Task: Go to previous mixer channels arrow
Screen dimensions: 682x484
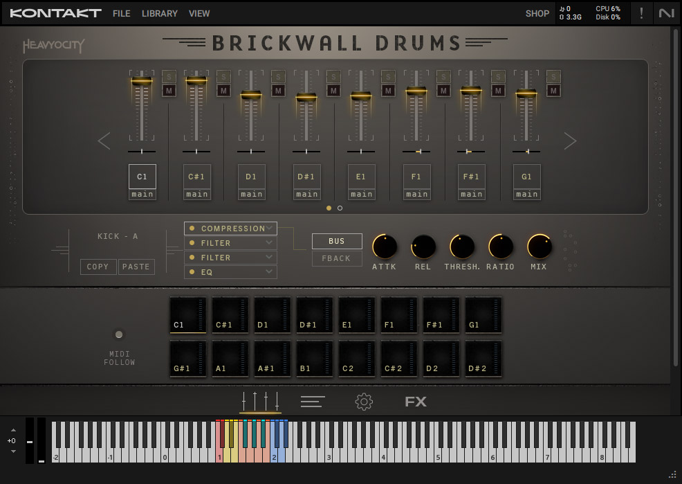Action: [104, 141]
